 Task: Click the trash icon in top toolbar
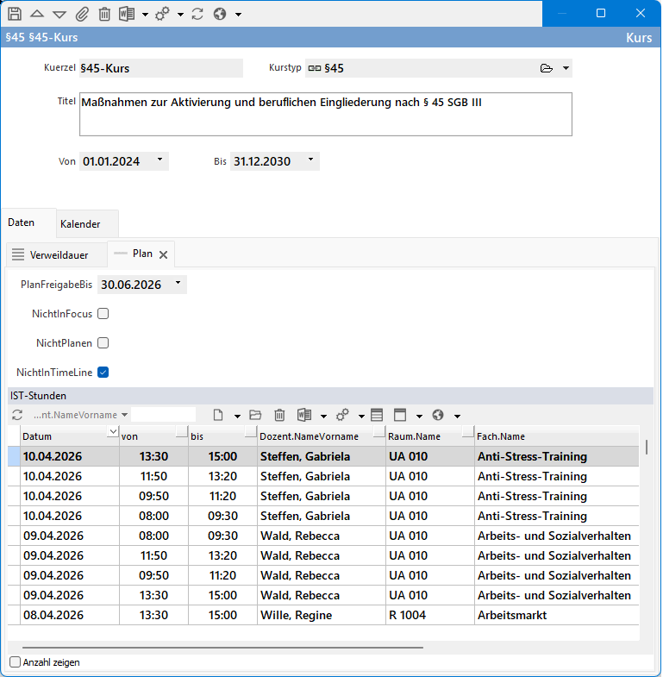click(104, 14)
